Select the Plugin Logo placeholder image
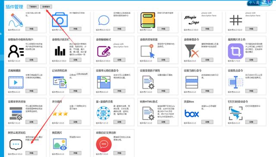Viewport: 276px width, 157px height. [x=191, y=20]
